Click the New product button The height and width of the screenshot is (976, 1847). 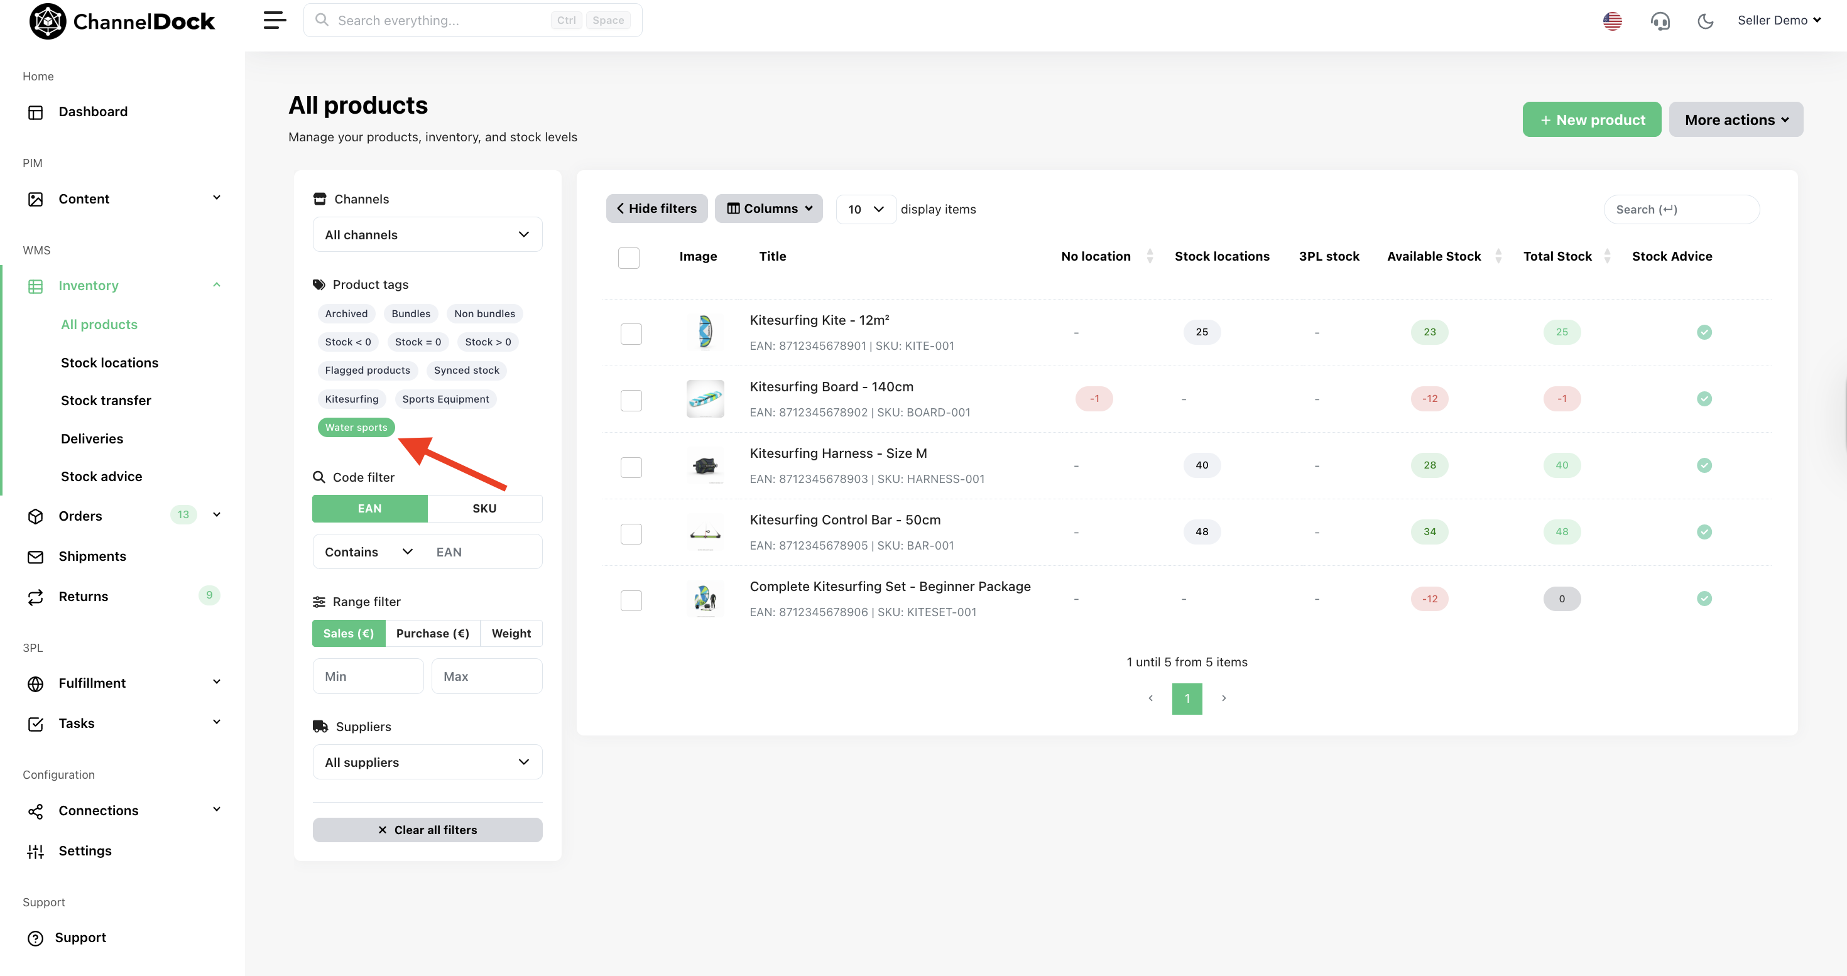coord(1591,120)
